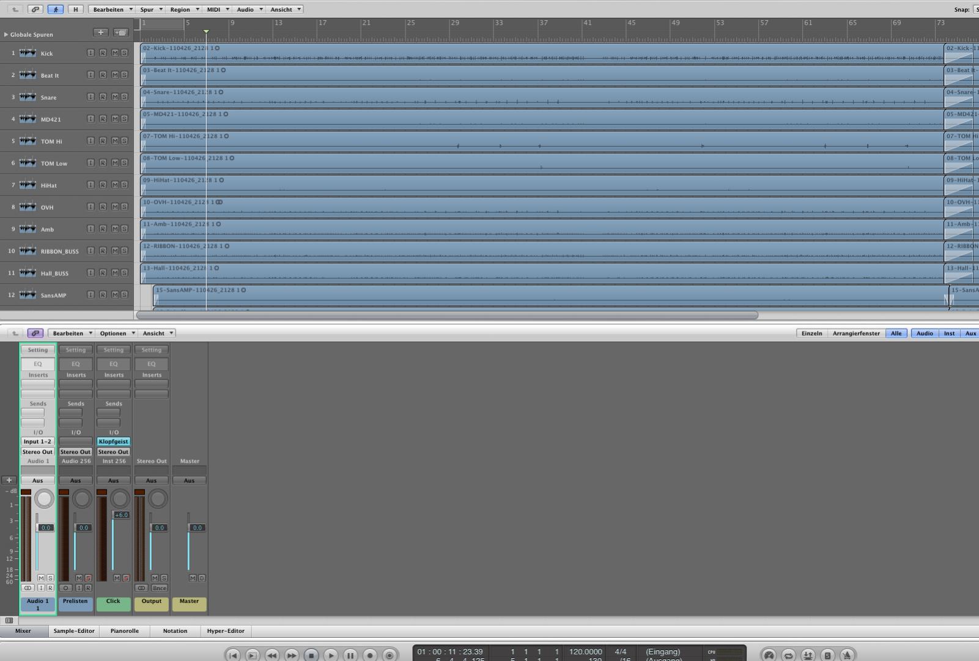This screenshot has height=661, width=979.
Task: Record-enable the Snare track
Action: pos(103,97)
